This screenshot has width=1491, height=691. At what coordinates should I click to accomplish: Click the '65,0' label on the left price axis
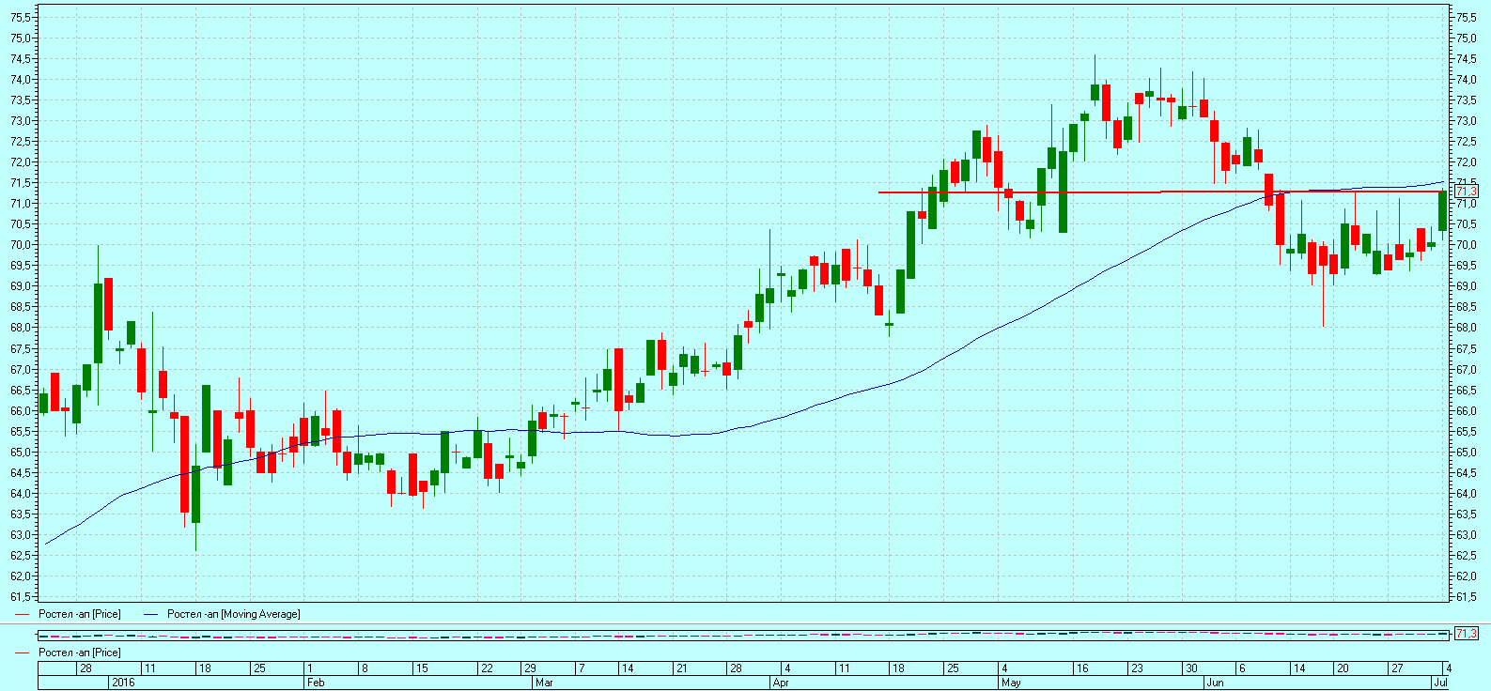[21, 453]
